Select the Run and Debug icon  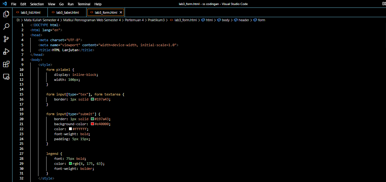pos(6,51)
